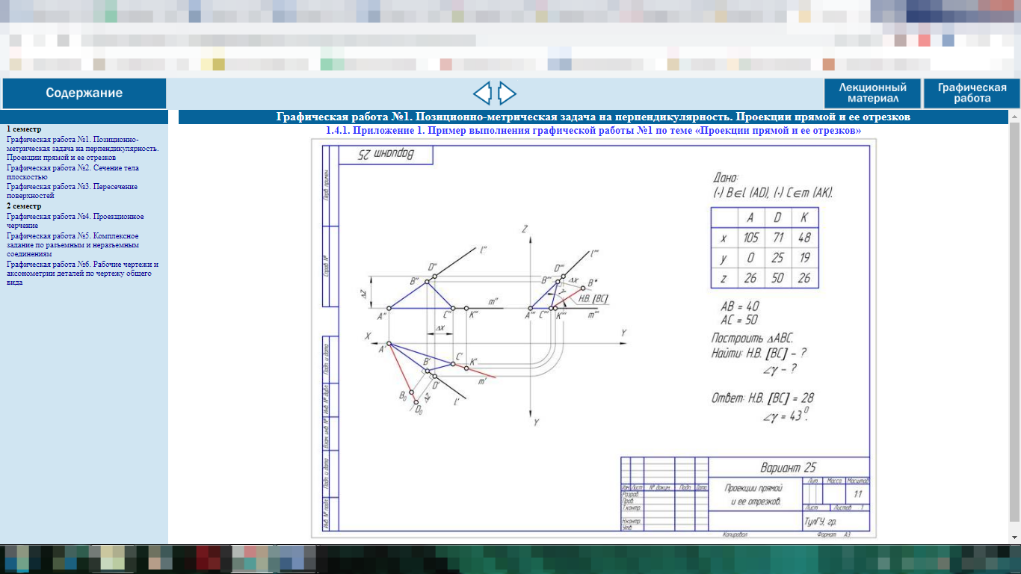Click the scrollbar up arrow
The height and width of the screenshot is (574, 1021).
coord(1014,117)
